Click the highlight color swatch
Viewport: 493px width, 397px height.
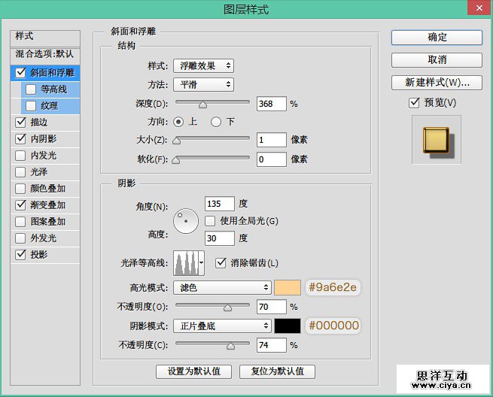[x=288, y=287]
